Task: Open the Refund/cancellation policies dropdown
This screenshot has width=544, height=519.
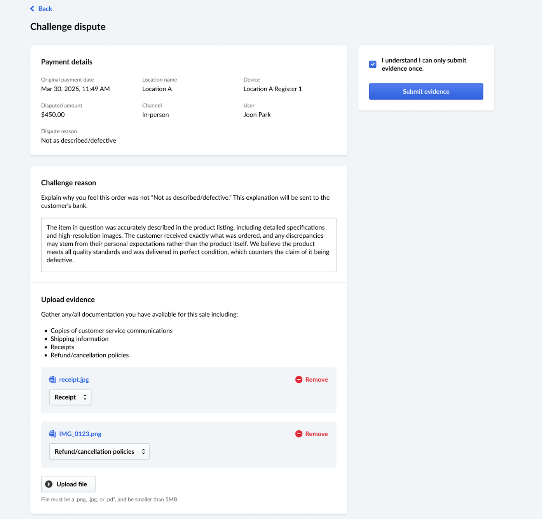Action: (99, 451)
